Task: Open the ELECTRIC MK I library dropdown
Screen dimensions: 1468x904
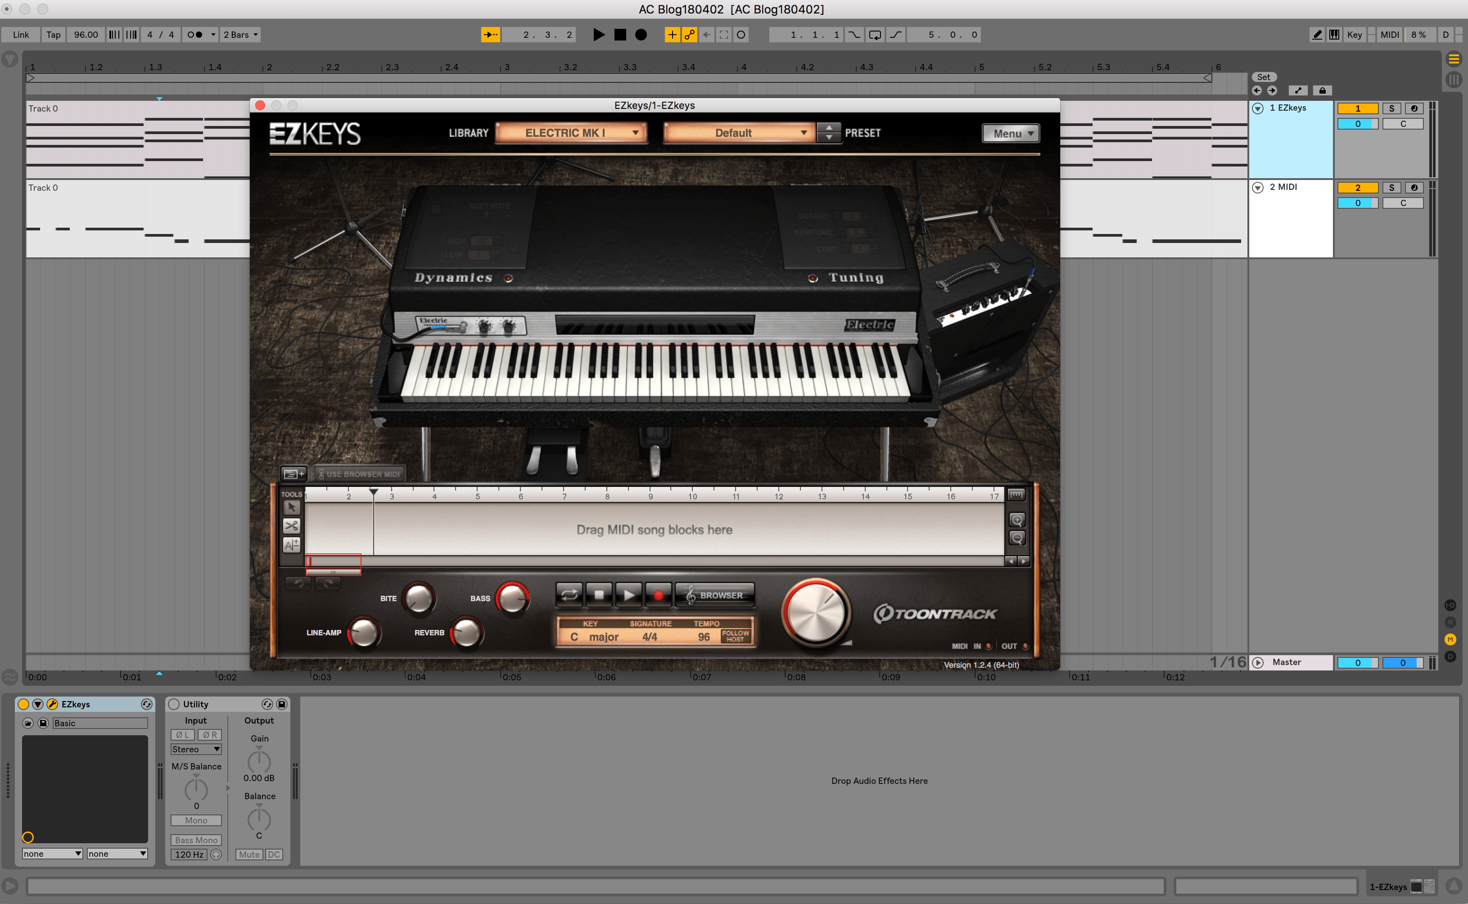Action: tap(571, 133)
